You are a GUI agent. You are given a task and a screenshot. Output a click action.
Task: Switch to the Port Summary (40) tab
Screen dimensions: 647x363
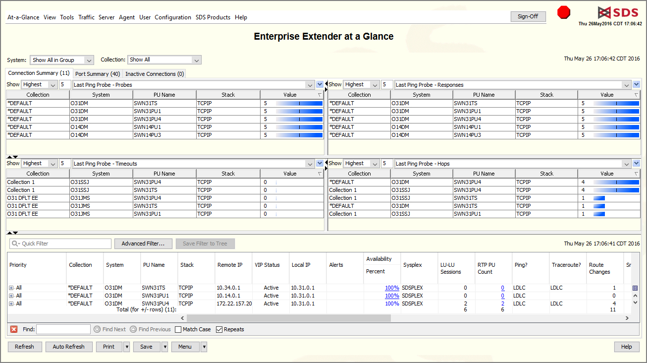pos(98,74)
